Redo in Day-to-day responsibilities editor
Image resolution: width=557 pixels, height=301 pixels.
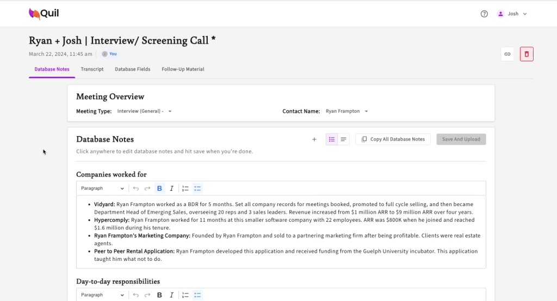pyautogui.click(x=147, y=295)
